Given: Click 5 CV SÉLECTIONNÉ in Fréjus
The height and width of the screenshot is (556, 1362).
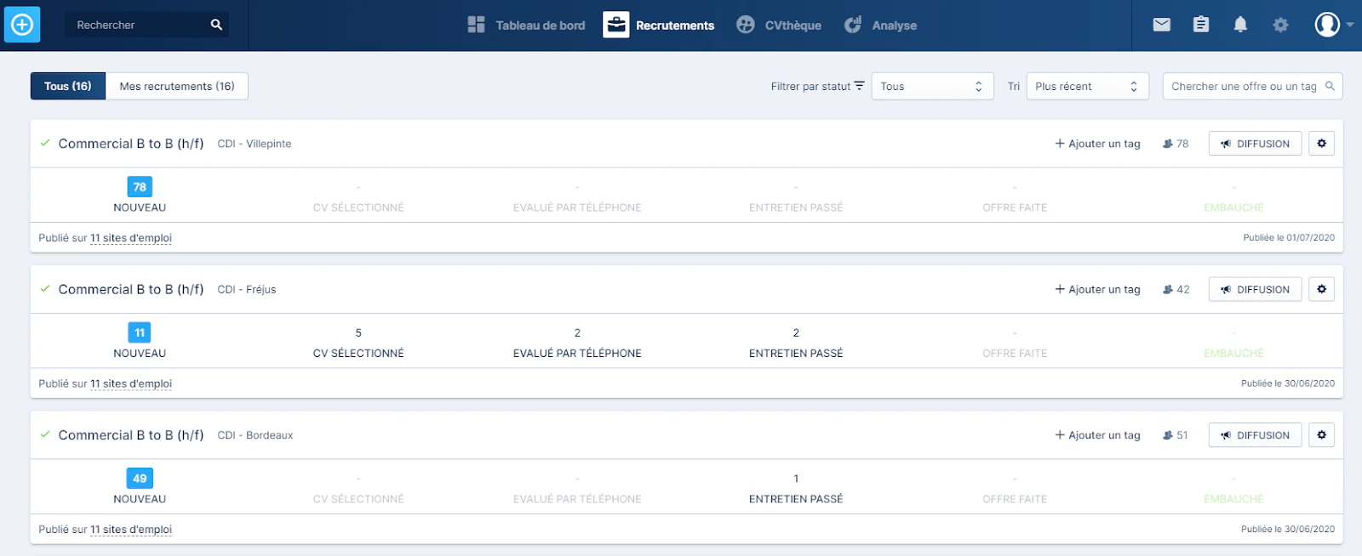Looking at the screenshot, I should (358, 343).
